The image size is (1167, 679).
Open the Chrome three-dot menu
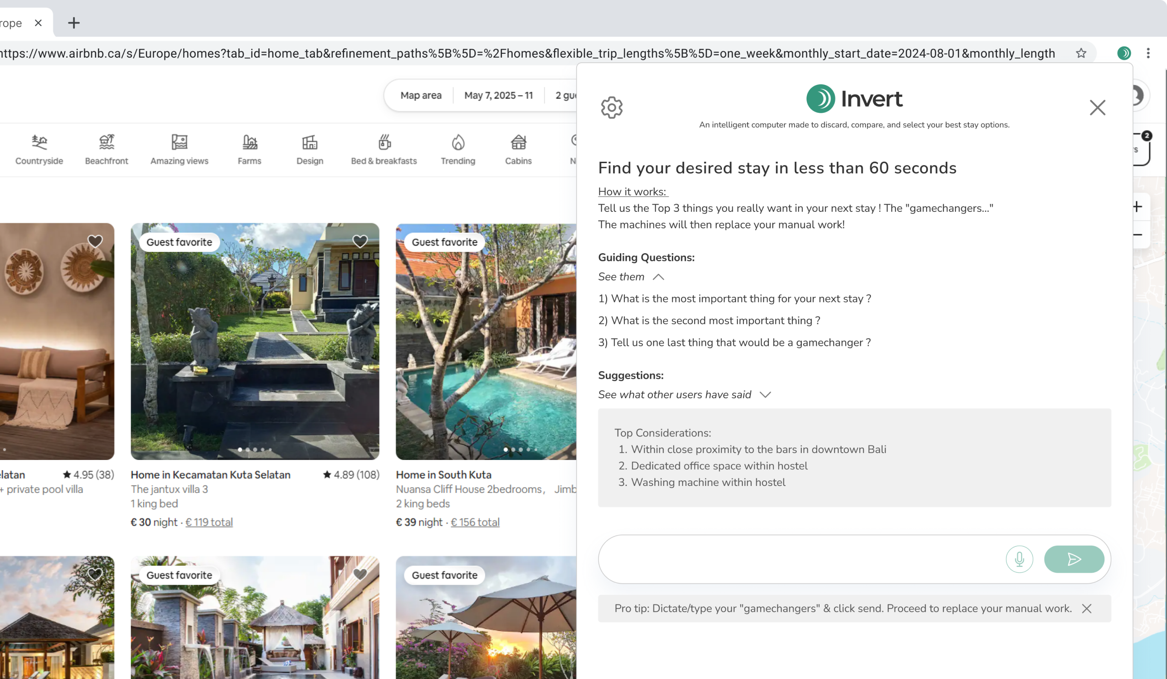pyautogui.click(x=1148, y=53)
